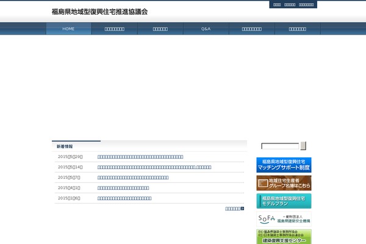Open the マッチングサポート制度 blue banner
Viewport: 366px width, 244px height.
(284, 165)
